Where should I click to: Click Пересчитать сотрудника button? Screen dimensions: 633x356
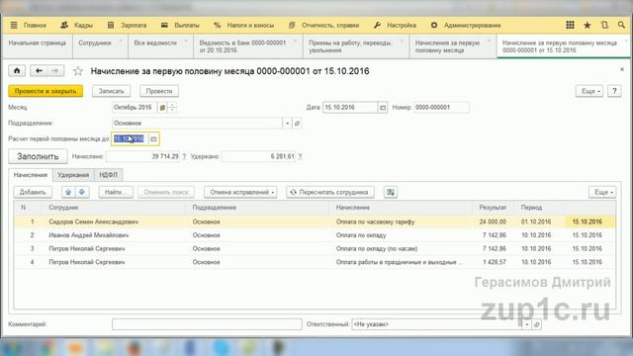(x=330, y=192)
